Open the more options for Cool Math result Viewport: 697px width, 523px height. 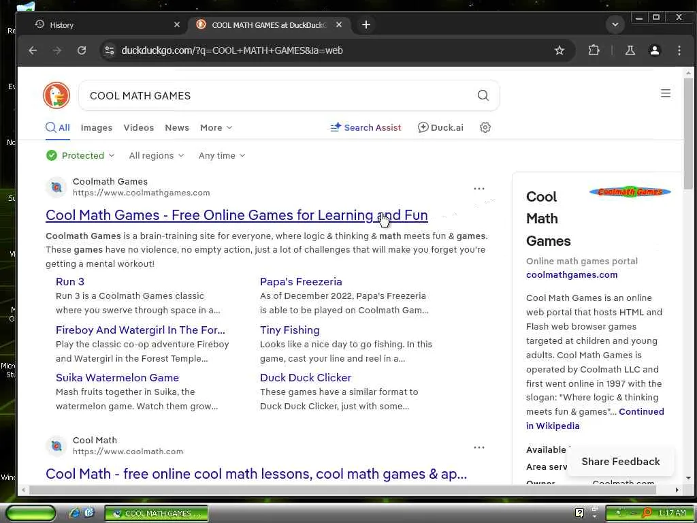(x=479, y=447)
